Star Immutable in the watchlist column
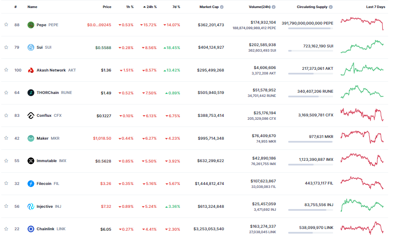 click(6, 161)
